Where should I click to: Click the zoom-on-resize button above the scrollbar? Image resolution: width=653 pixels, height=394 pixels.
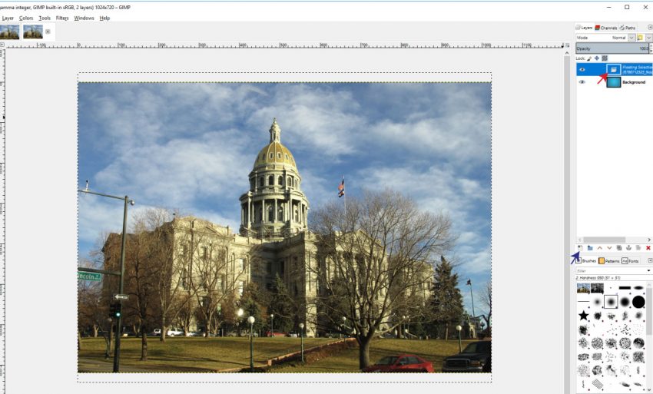[x=567, y=45]
